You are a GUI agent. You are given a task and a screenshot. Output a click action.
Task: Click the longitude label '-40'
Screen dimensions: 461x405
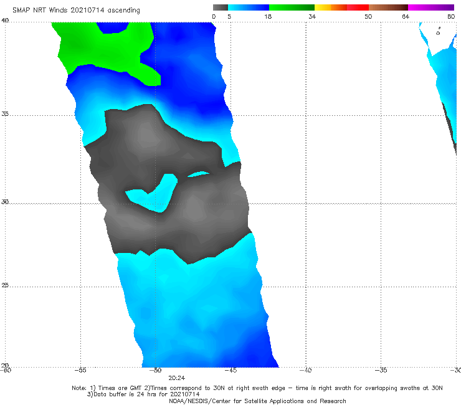306,370
